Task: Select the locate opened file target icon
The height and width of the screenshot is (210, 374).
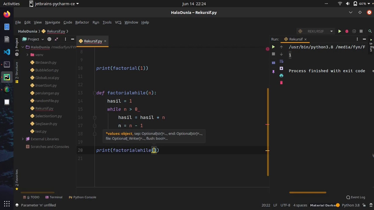Action: click(x=49, y=39)
